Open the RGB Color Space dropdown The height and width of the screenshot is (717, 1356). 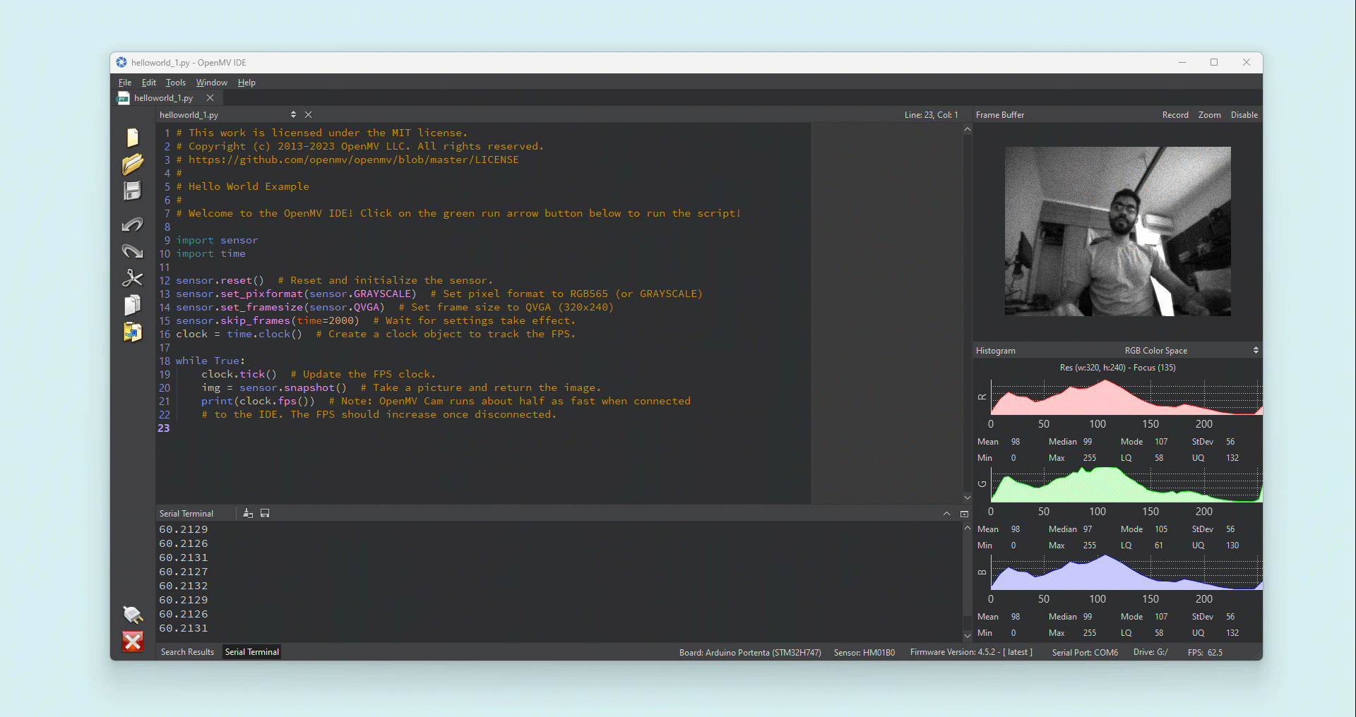[1191, 350]
